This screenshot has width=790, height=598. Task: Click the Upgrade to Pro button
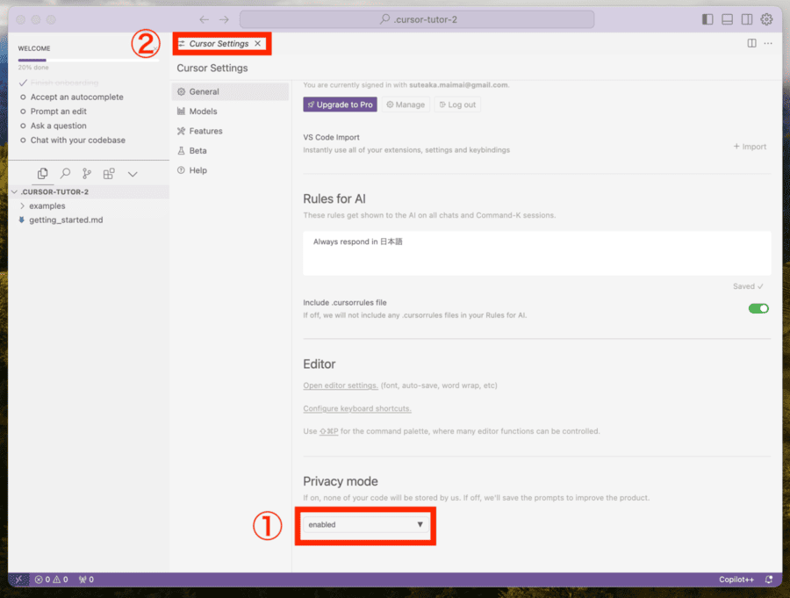[x=340, y=104]
